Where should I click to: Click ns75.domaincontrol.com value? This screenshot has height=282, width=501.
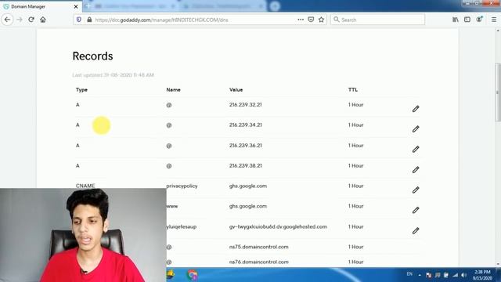[259, 247]
